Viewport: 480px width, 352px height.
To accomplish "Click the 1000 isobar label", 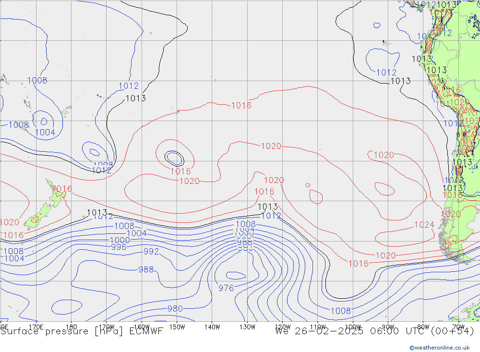I will (x=120, y=240).
